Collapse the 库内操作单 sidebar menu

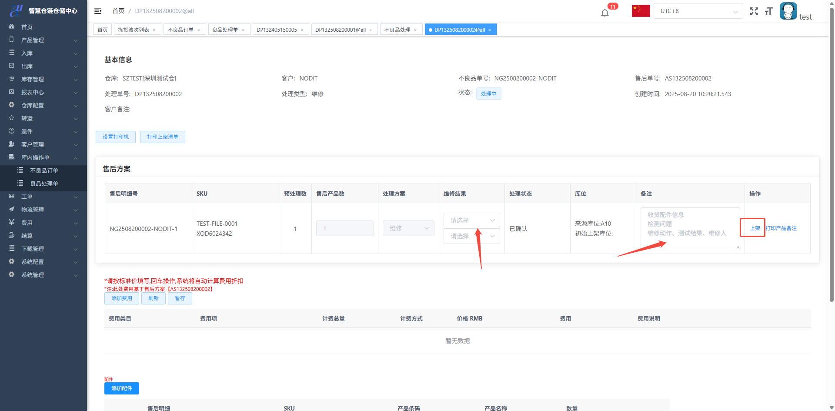[x=43, y=157]
